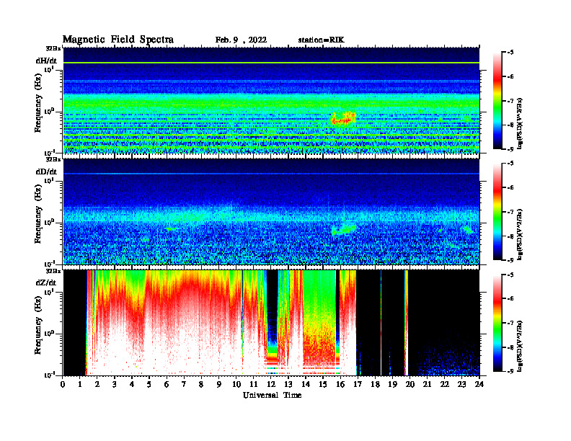Click the "-6" value on the dD/dt color bar
The height and width of the screenshot is (441, 571).
(x=510, y=187)
